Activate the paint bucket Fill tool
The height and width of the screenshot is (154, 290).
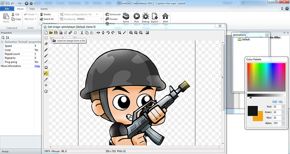tap(46, 73)
